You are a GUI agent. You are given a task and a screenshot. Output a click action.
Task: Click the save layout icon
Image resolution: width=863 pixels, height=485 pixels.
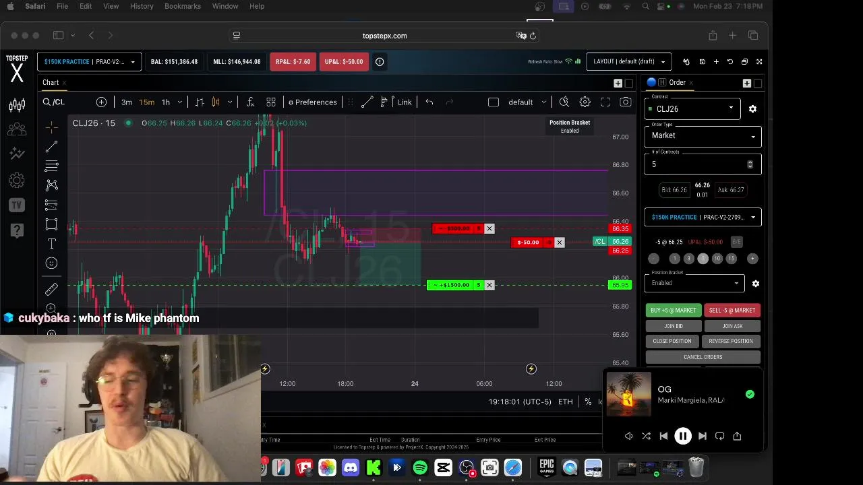coord(702,62)
